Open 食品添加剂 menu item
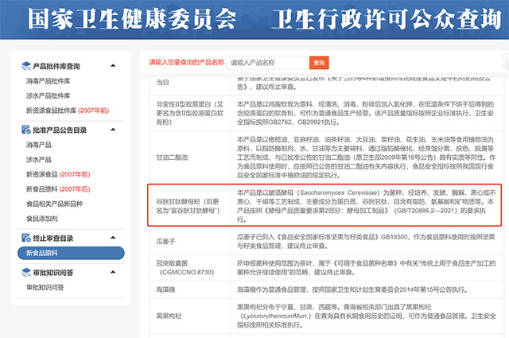 [x=42, y=218]
